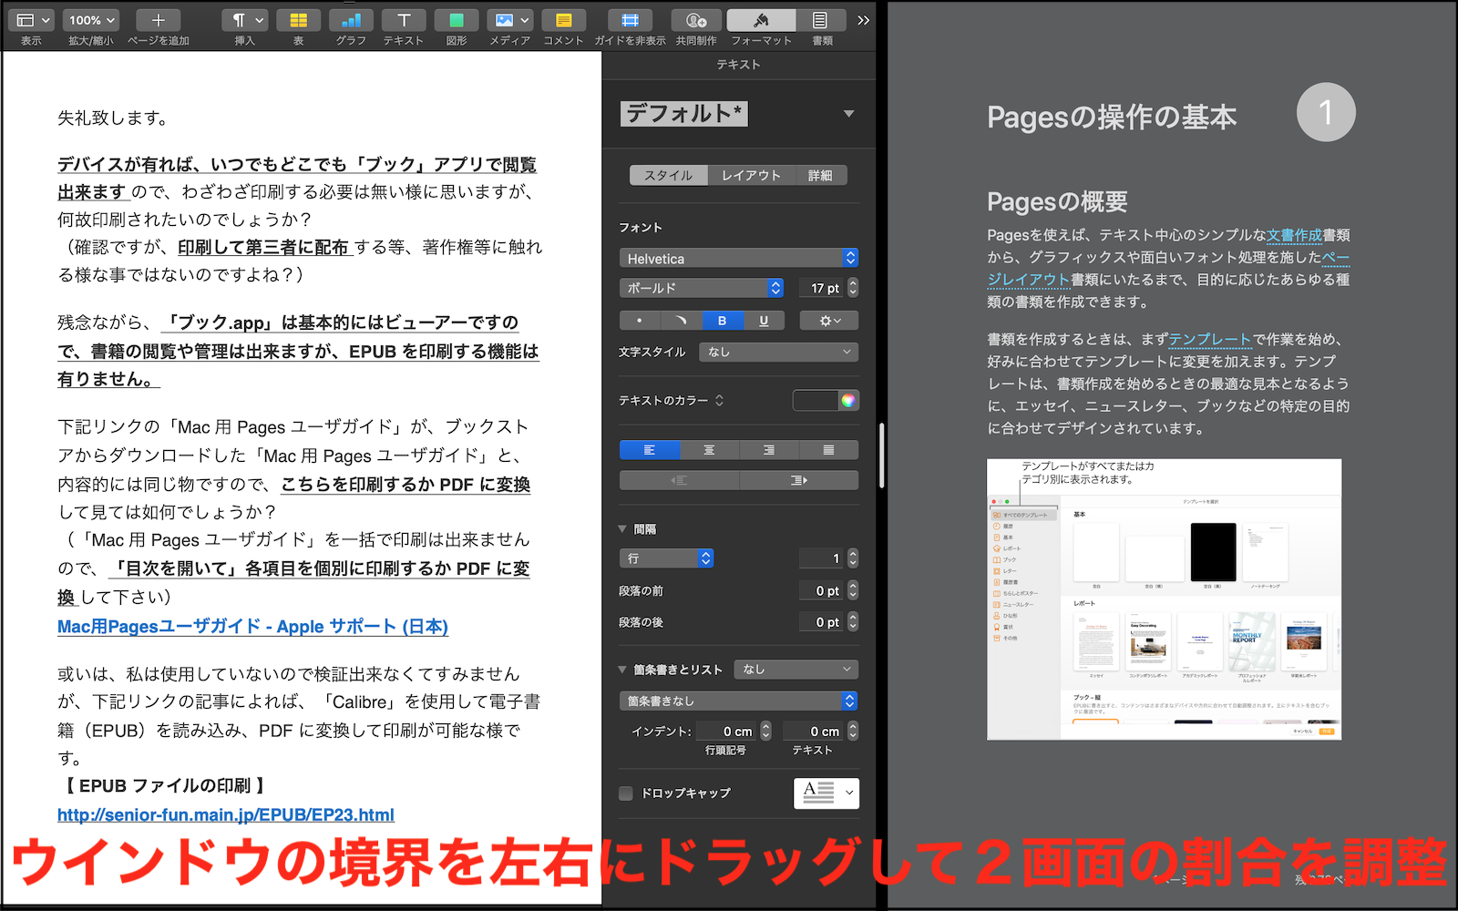Toggle the dot emphasis mark button

point(640,321)
